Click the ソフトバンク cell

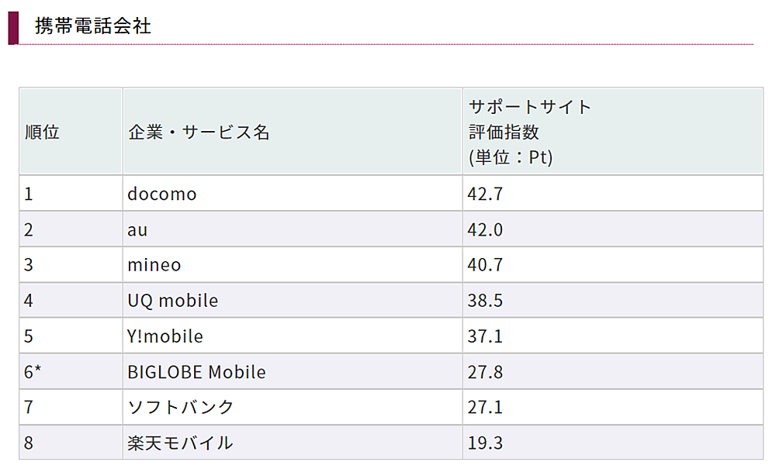[181, 408]
